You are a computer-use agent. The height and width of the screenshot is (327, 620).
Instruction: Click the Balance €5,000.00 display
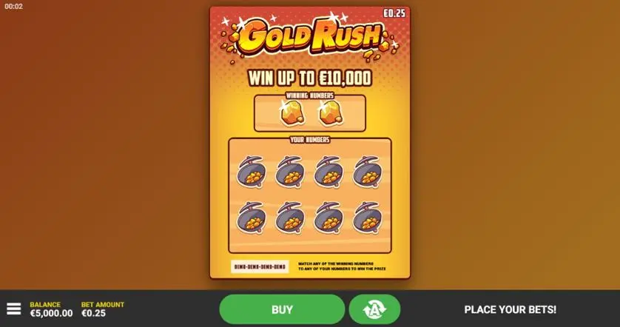pos(51,313)
